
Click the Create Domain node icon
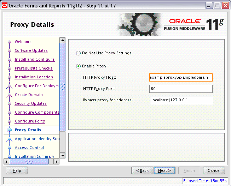pos(10,95)
